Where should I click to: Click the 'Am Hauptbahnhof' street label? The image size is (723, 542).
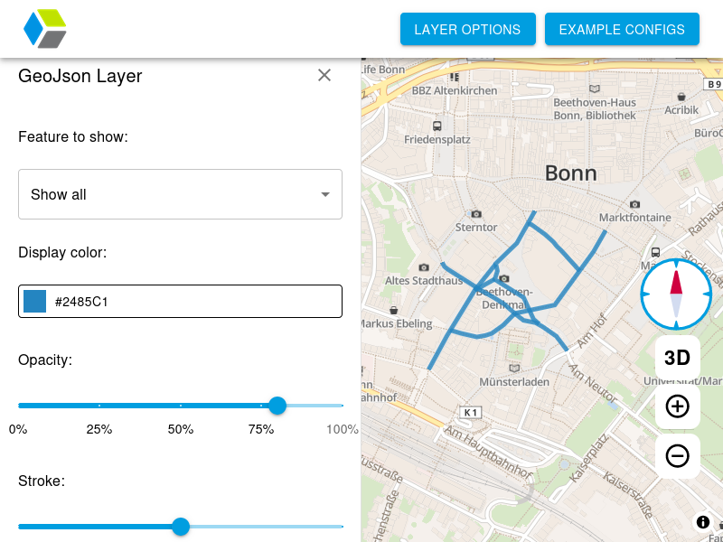point(489,452)
